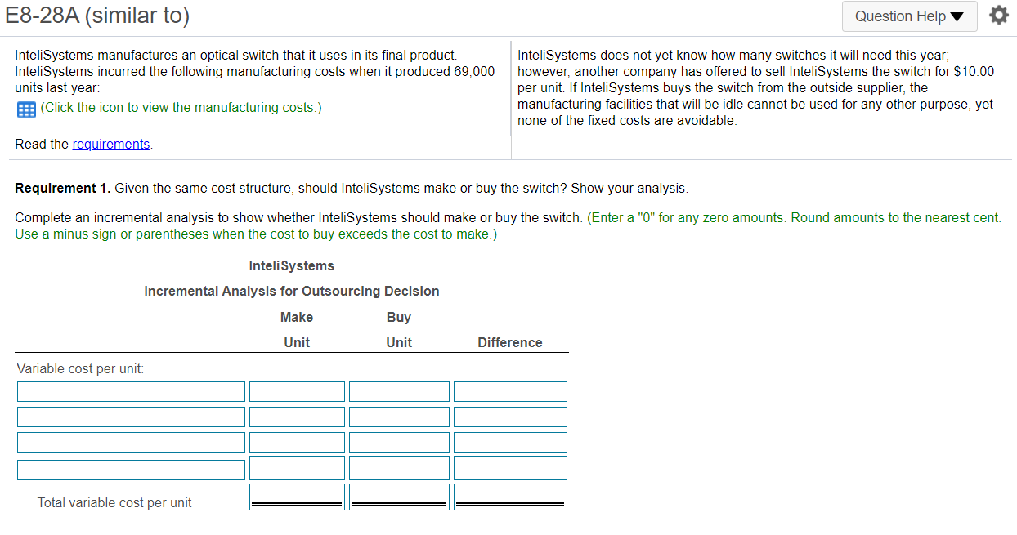The width and height of the screenshot is (1017, 535).
Task: Open the manufacturing costs data table icon
Action: point(25,109)
